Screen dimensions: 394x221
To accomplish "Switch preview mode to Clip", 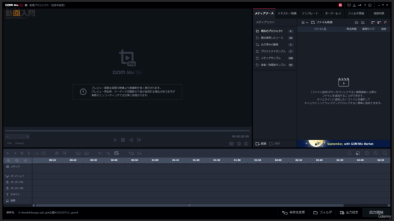I will 9,143.
